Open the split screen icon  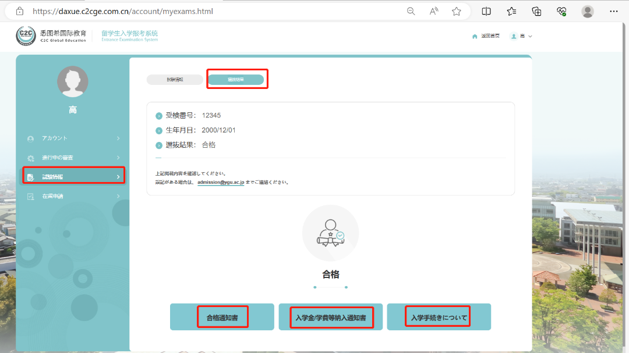point(486,11)
